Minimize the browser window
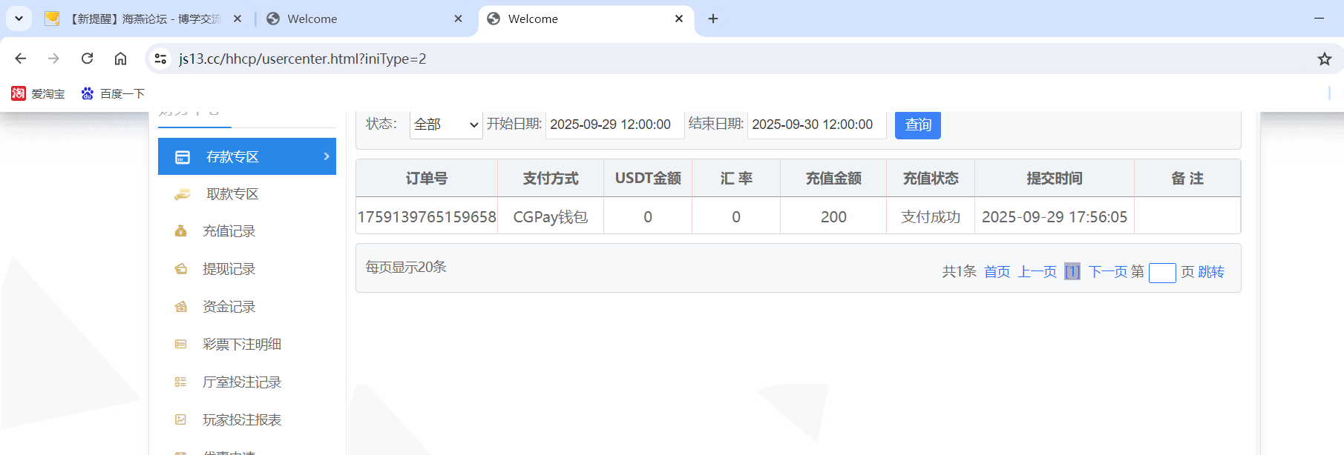Viewport: 1344px width, 455px height. click(x=1319, y=19)
